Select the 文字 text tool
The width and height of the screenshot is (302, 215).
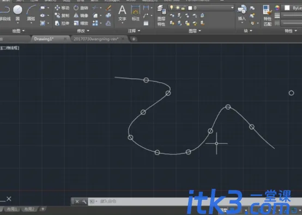(122, 13)
